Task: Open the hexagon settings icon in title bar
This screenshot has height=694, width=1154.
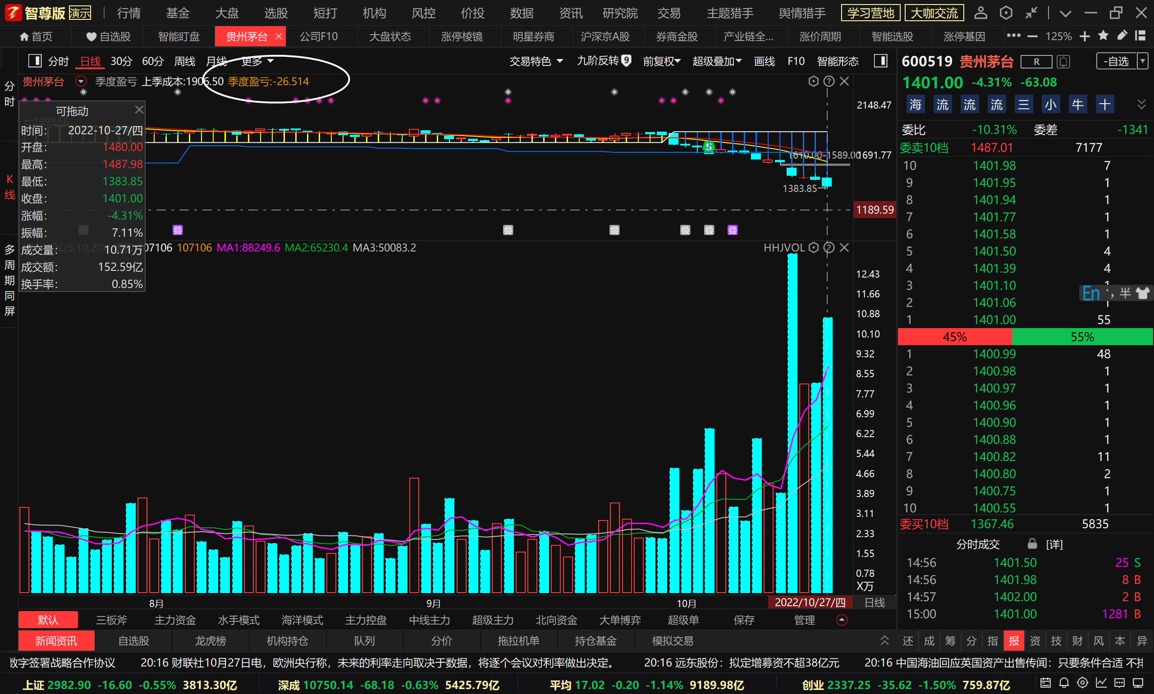Action: click(x=1006, y=13)
